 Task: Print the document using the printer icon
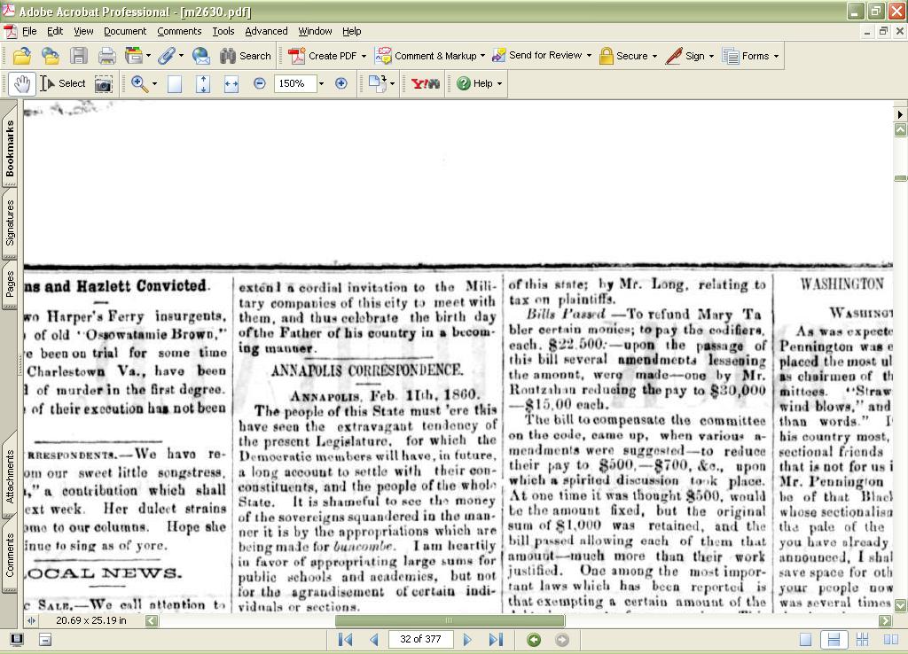tap(106, 56)
